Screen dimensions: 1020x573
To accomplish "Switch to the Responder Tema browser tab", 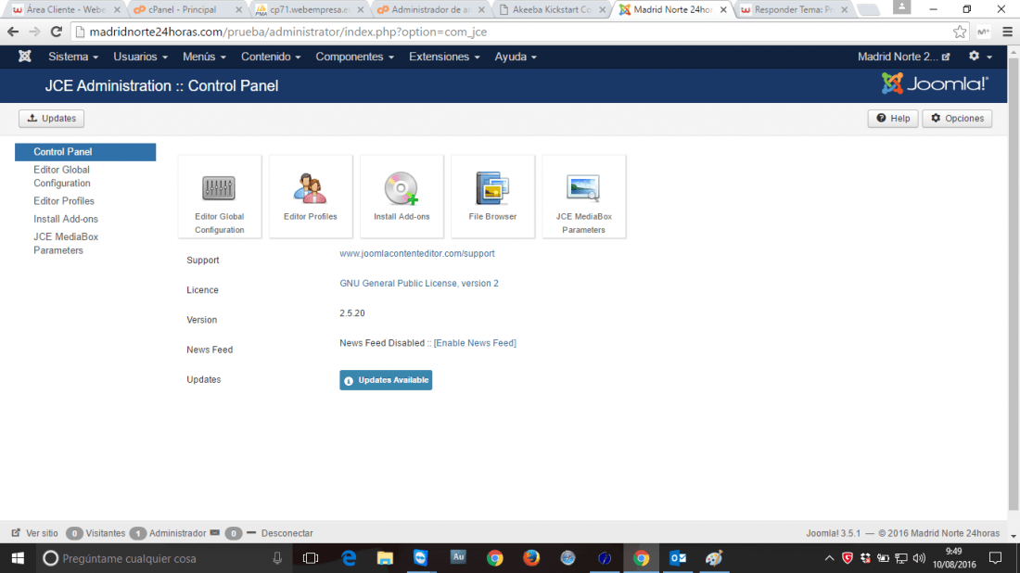I will pyautogui.click(x=794, y=10).
